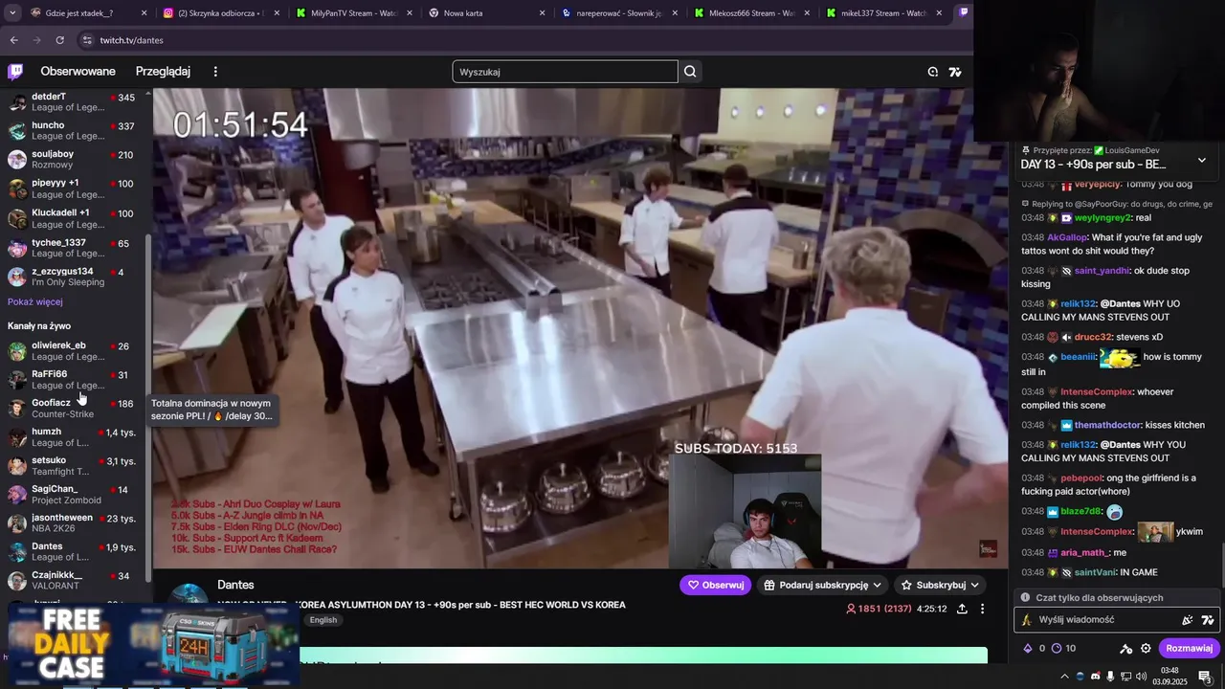Go back with the browser back arrow
Screen dimensions: 1225x689
tap(13, 40)
